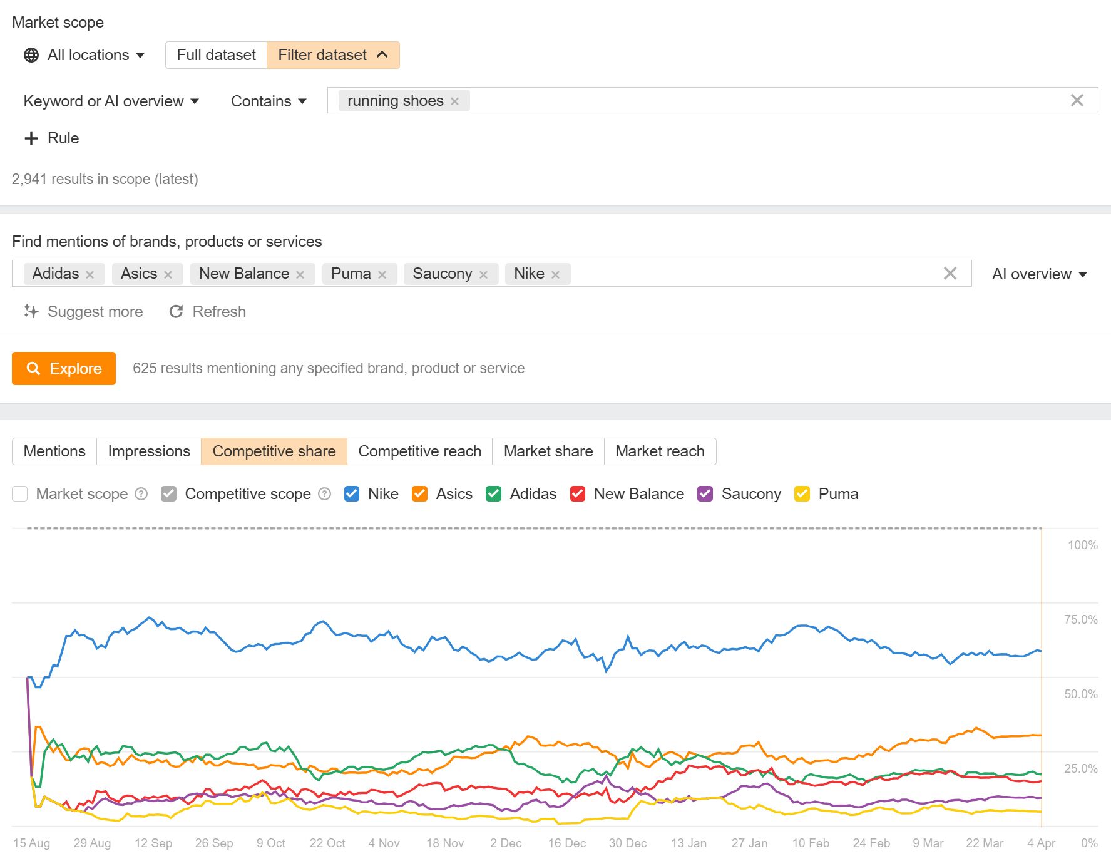Screen dimensions: 1111x861
Task: Clear all brands from mentions field
Action: 950,274
